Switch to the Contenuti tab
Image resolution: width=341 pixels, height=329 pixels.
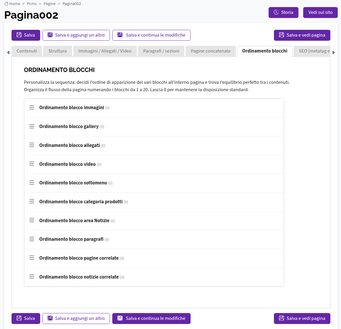pyautogui.click(x=27, y=51)
